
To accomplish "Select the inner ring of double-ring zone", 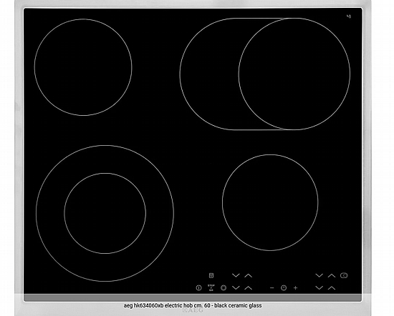I will [x=105, y=213].
